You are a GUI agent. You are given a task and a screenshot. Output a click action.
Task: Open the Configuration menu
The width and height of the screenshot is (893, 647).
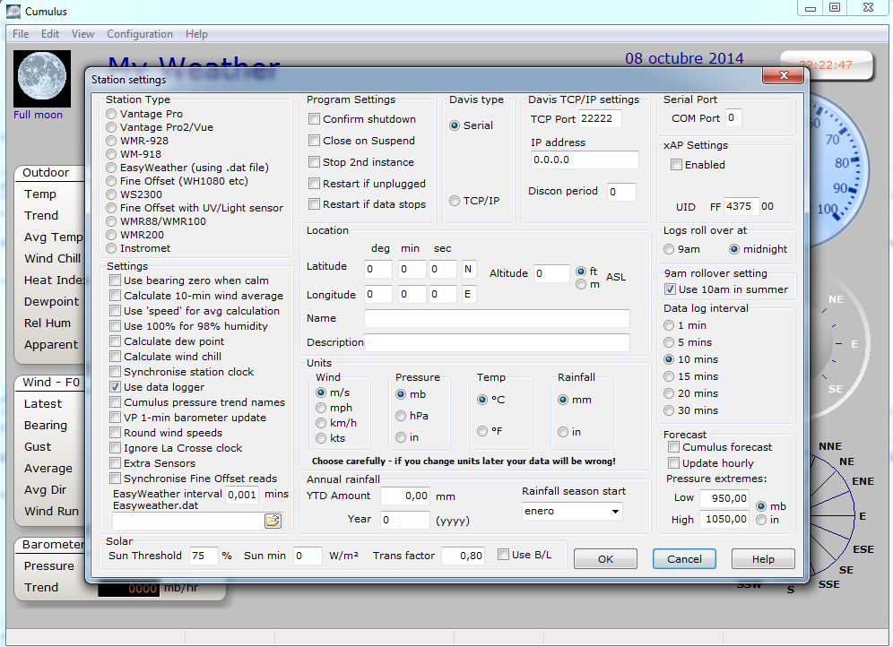click(139, 34)
